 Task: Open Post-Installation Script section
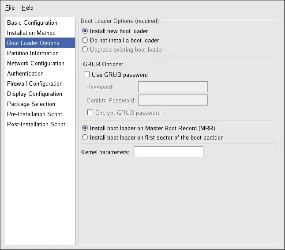(x=36, y=124)
